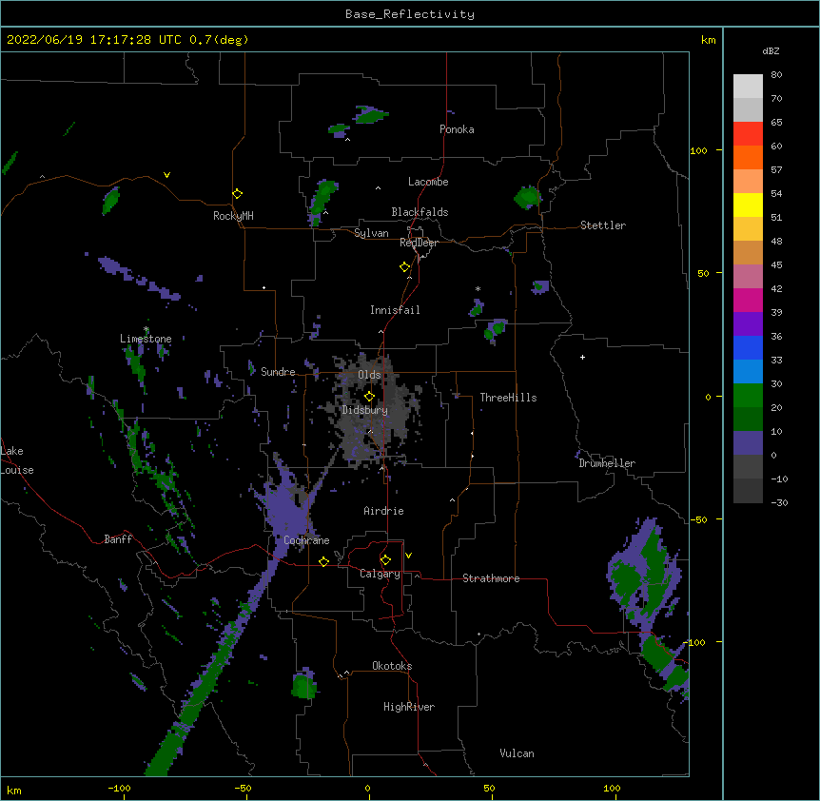Select the yellow diamond marker above Calgary label
Viewport: 820px width, 801px height.
385,560
